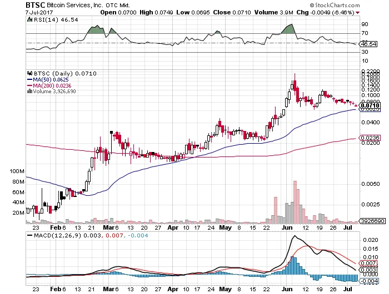Viewport: 389px width, 294px height.
Task: Click Apr on the price panel date axis
Action: [x=173, y=227]
